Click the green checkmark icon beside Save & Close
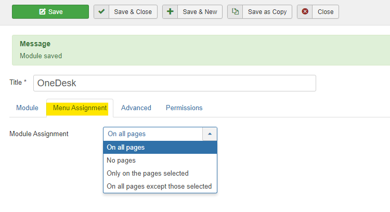 click(x=101, y=11)
